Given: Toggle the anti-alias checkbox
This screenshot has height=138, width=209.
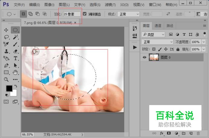Looking at the screenshot, I should tap(85, 14).
